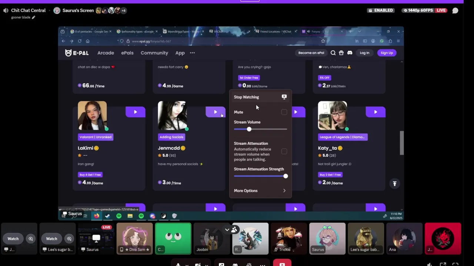This screenshot has width=474, height=266.
Task: Toggle the microphone button in call controls
Action: coord(178,264)
